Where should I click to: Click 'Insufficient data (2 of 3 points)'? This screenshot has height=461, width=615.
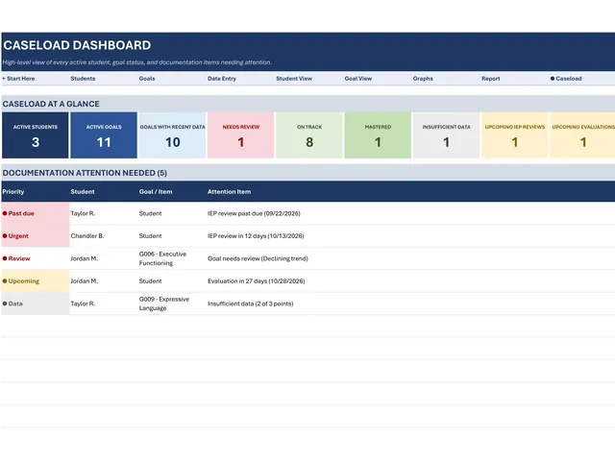pos(250,303)
